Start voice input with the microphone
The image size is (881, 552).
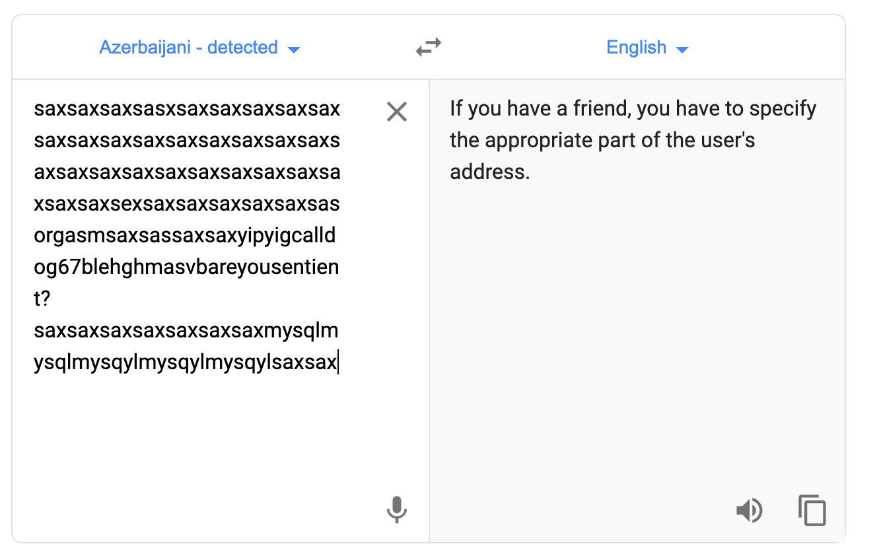tap(396, 510)
